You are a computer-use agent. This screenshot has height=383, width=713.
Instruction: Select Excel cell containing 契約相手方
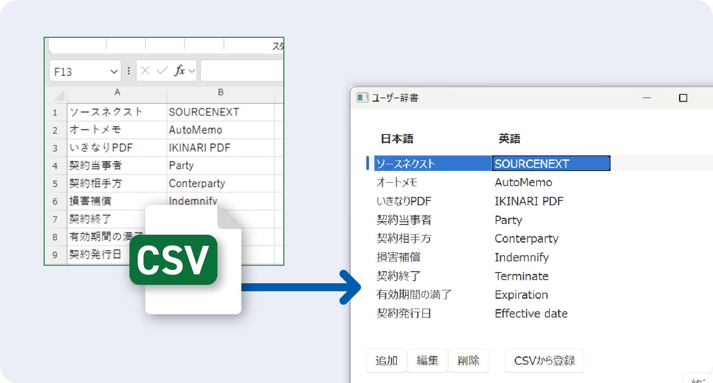[117, 183]
